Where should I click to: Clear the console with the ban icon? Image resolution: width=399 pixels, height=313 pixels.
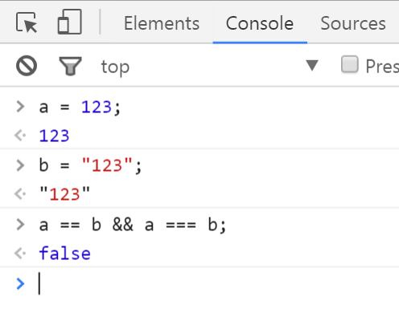click(27, 66)
